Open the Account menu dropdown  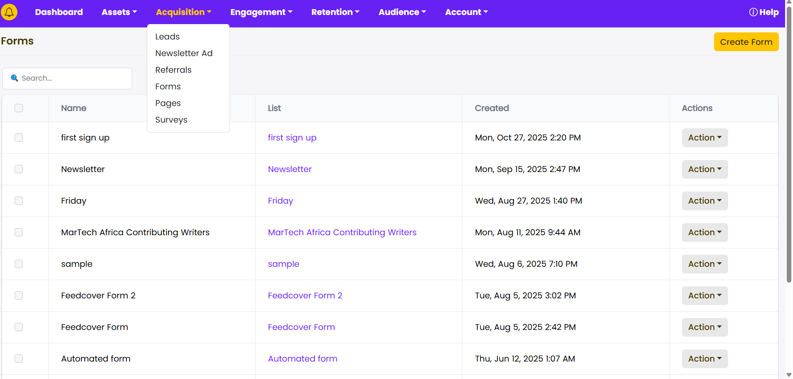(466, 12)
